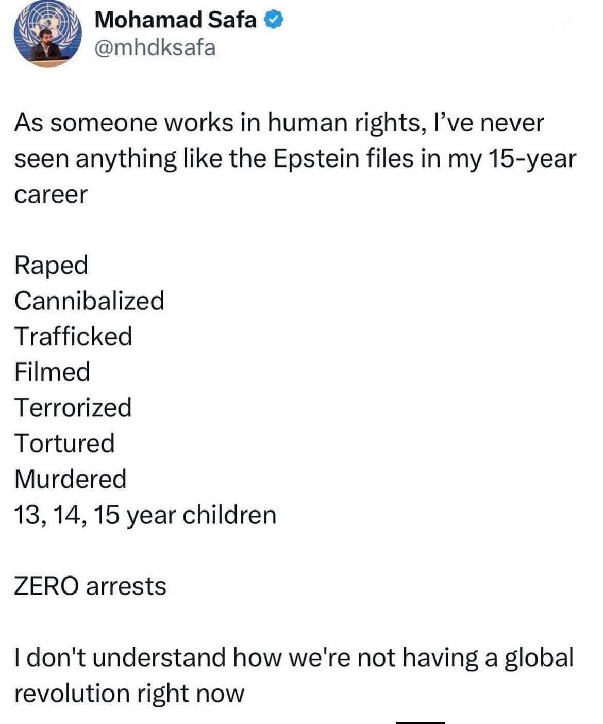Open the @mhdksafa handle link
603x724 pixels.
tap(155, 48)
